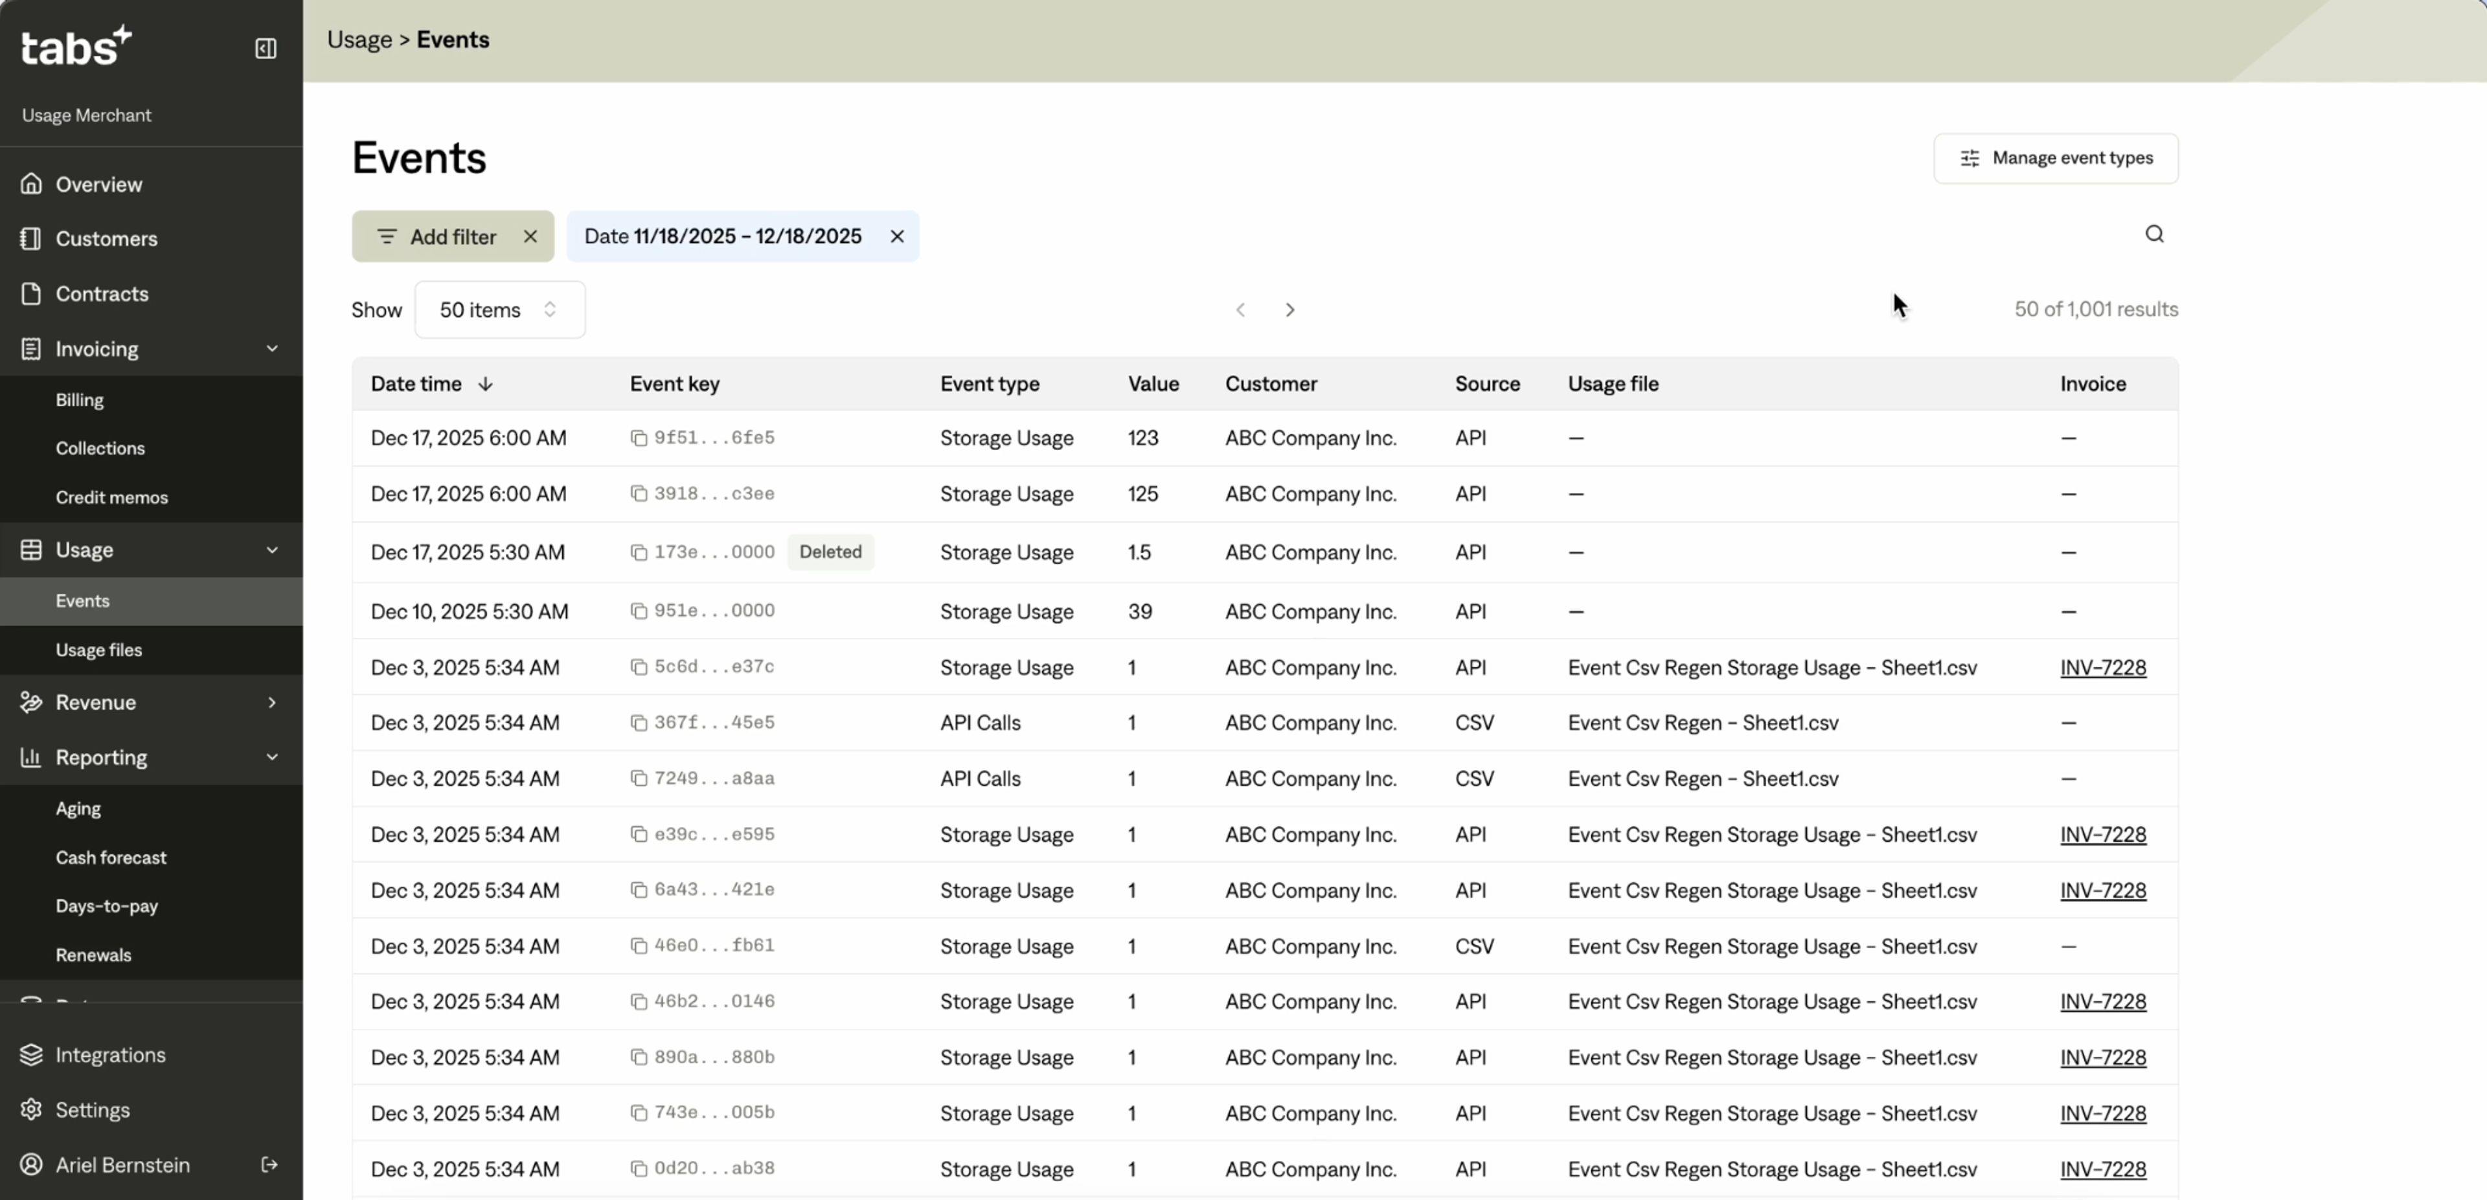Image resolution: width=2487 pixels, height=1200 pixels.
Task: Click API Calls type in 7249...a8aa row
Action: [x=980, y=779]
